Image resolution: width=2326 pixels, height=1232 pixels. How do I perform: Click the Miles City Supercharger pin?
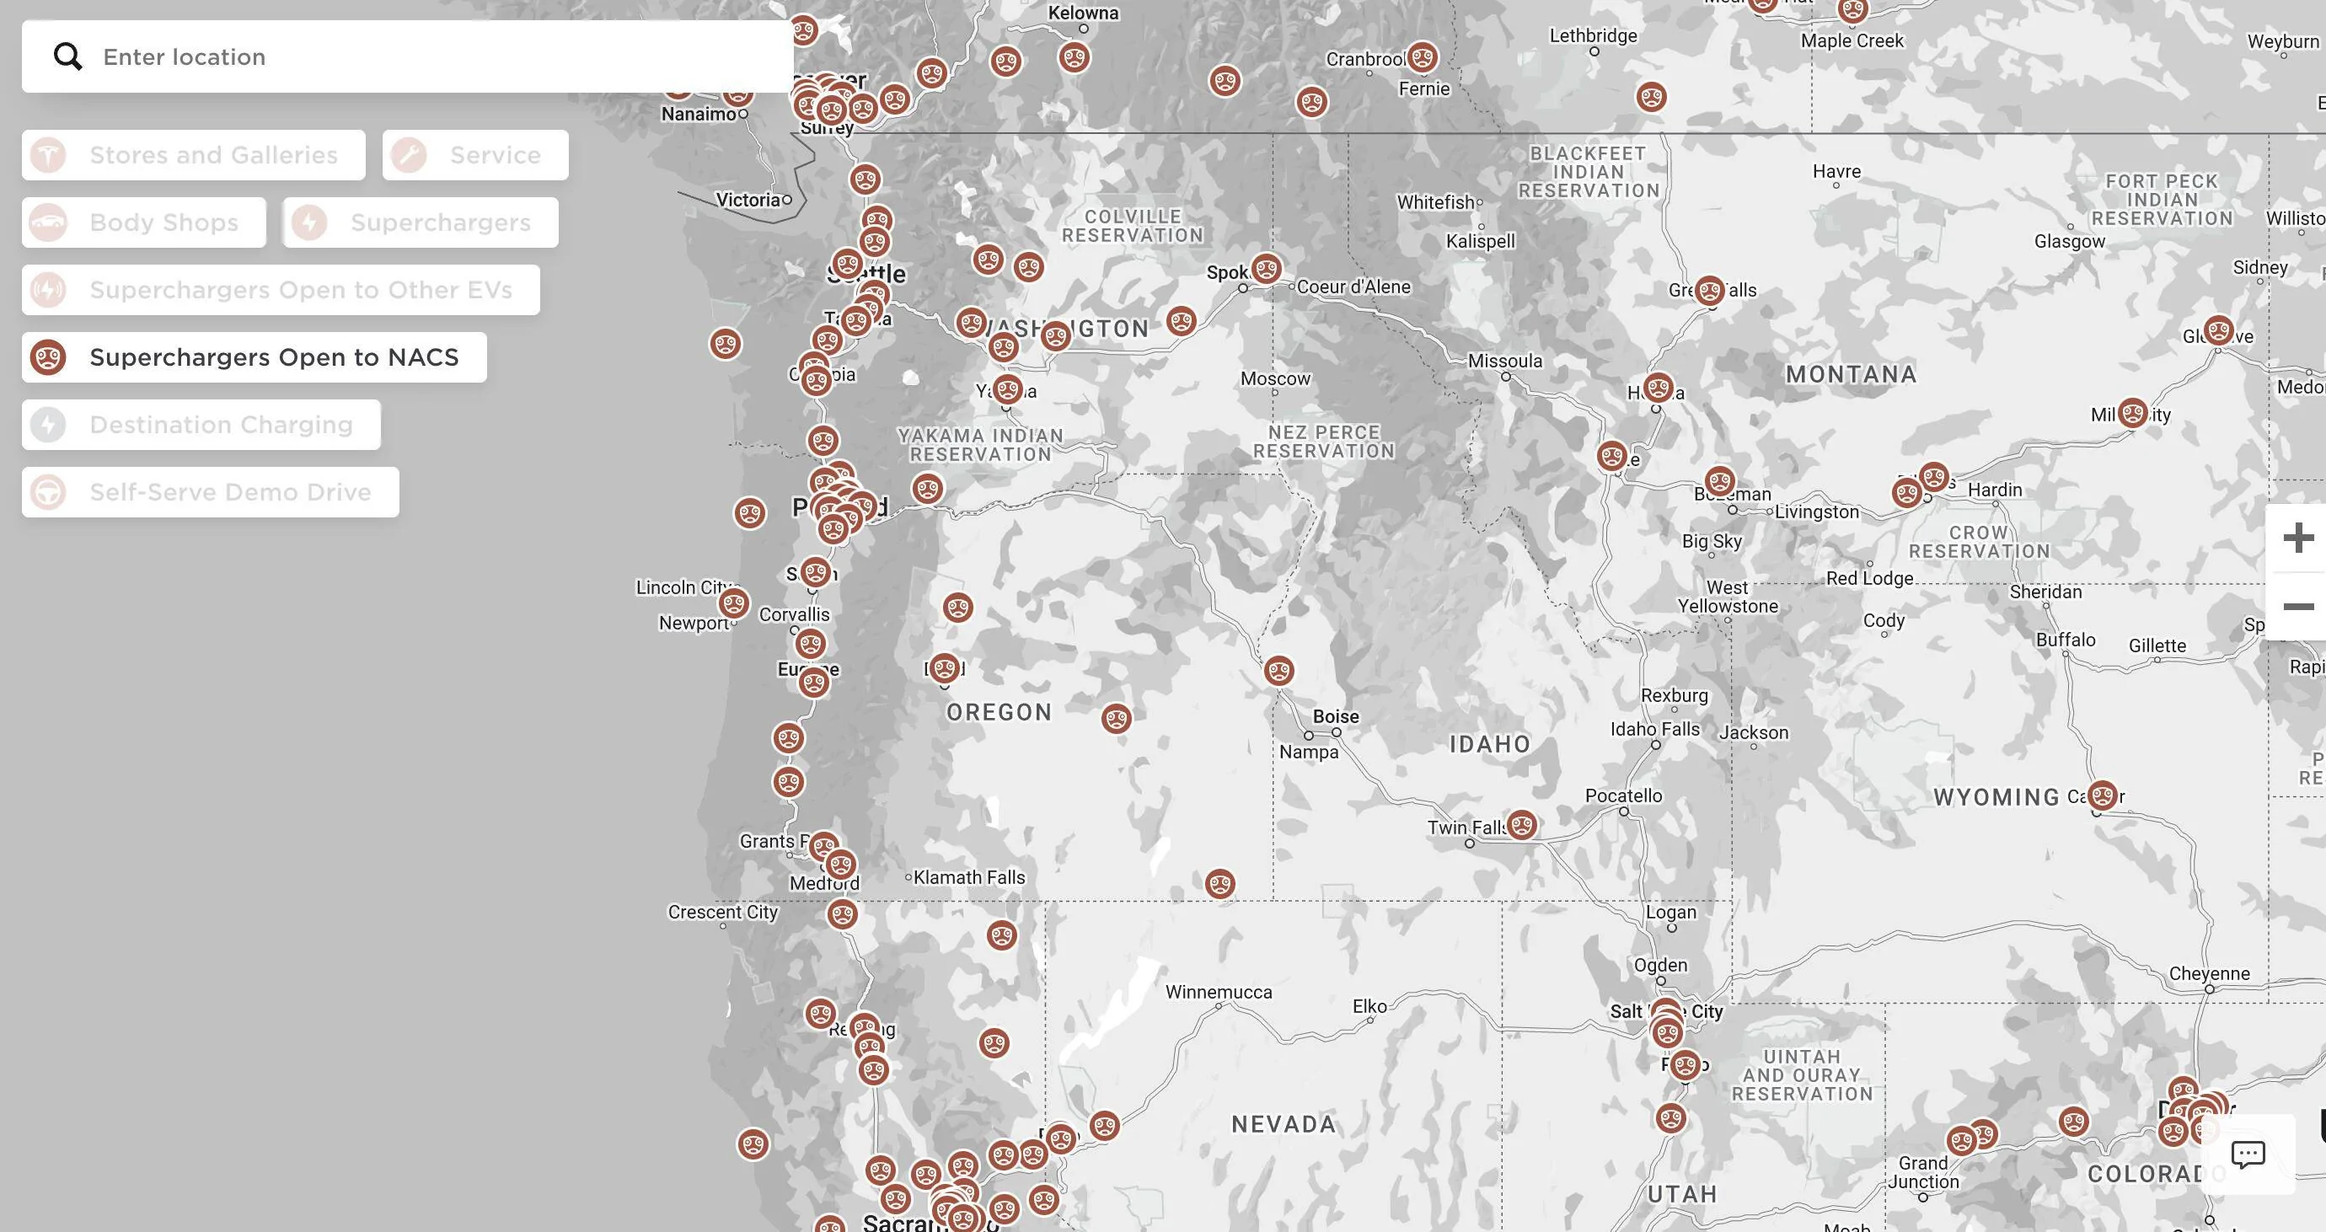click(x=2133, y=414)
